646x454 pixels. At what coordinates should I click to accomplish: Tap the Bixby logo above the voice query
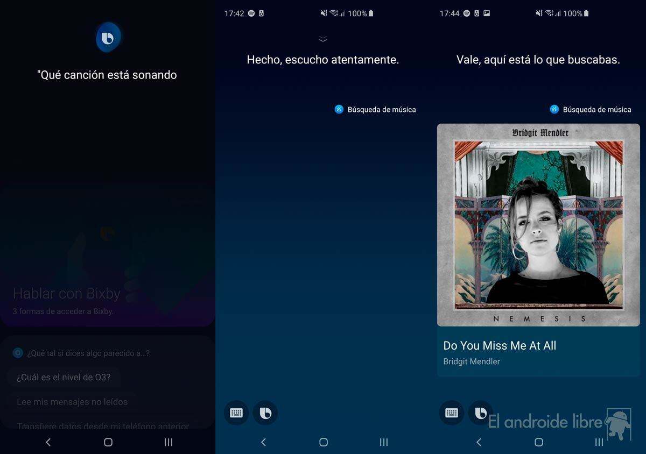(108, 37)
